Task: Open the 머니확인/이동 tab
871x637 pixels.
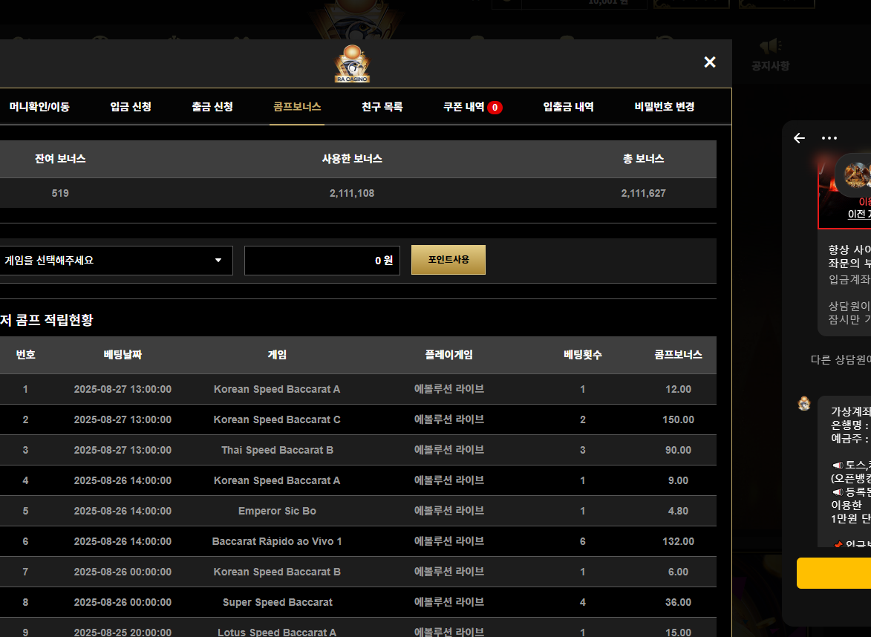Action: (x=39, y=107)
